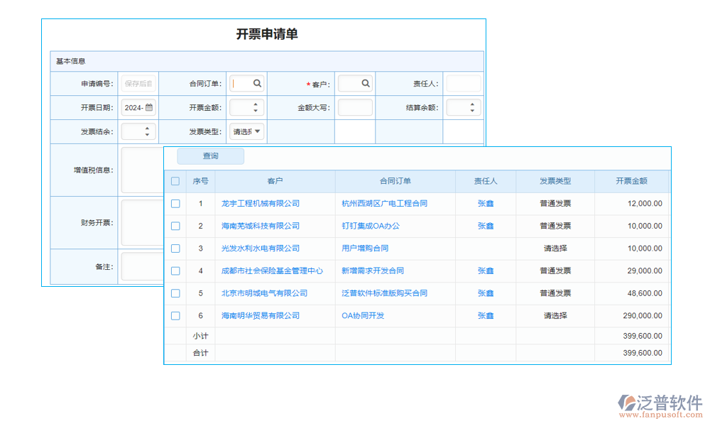Screen dimensions: 710x426
Task: Open 请选择 dropdown in the OA协同开发 row
Action: (x=556, y=316)
